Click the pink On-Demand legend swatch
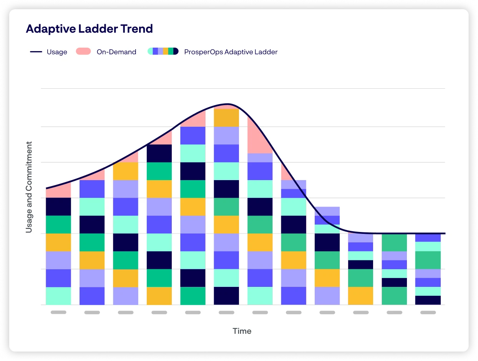 coord(83,51)
